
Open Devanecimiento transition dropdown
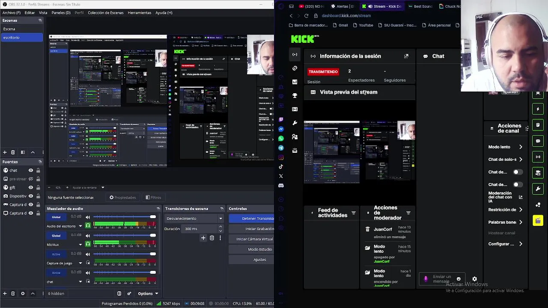[x=195, y=219]
